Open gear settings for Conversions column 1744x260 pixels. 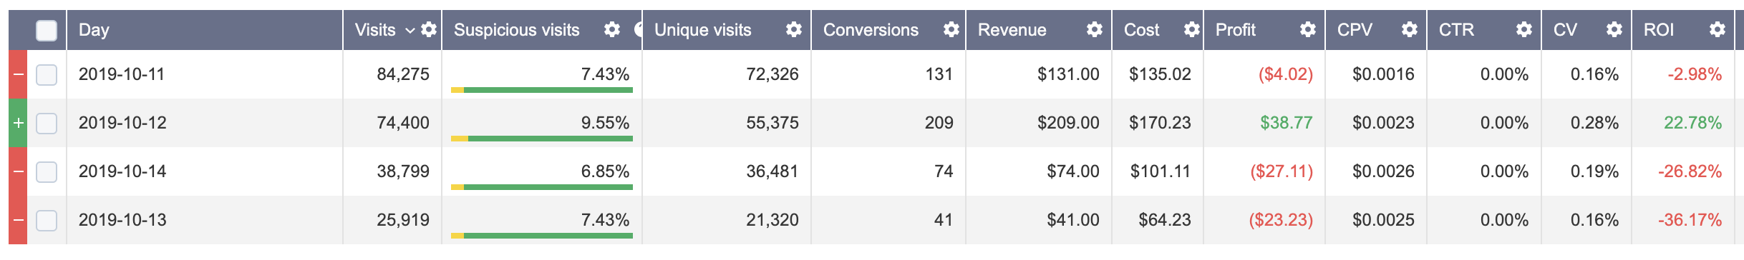[x=951, y=30]
